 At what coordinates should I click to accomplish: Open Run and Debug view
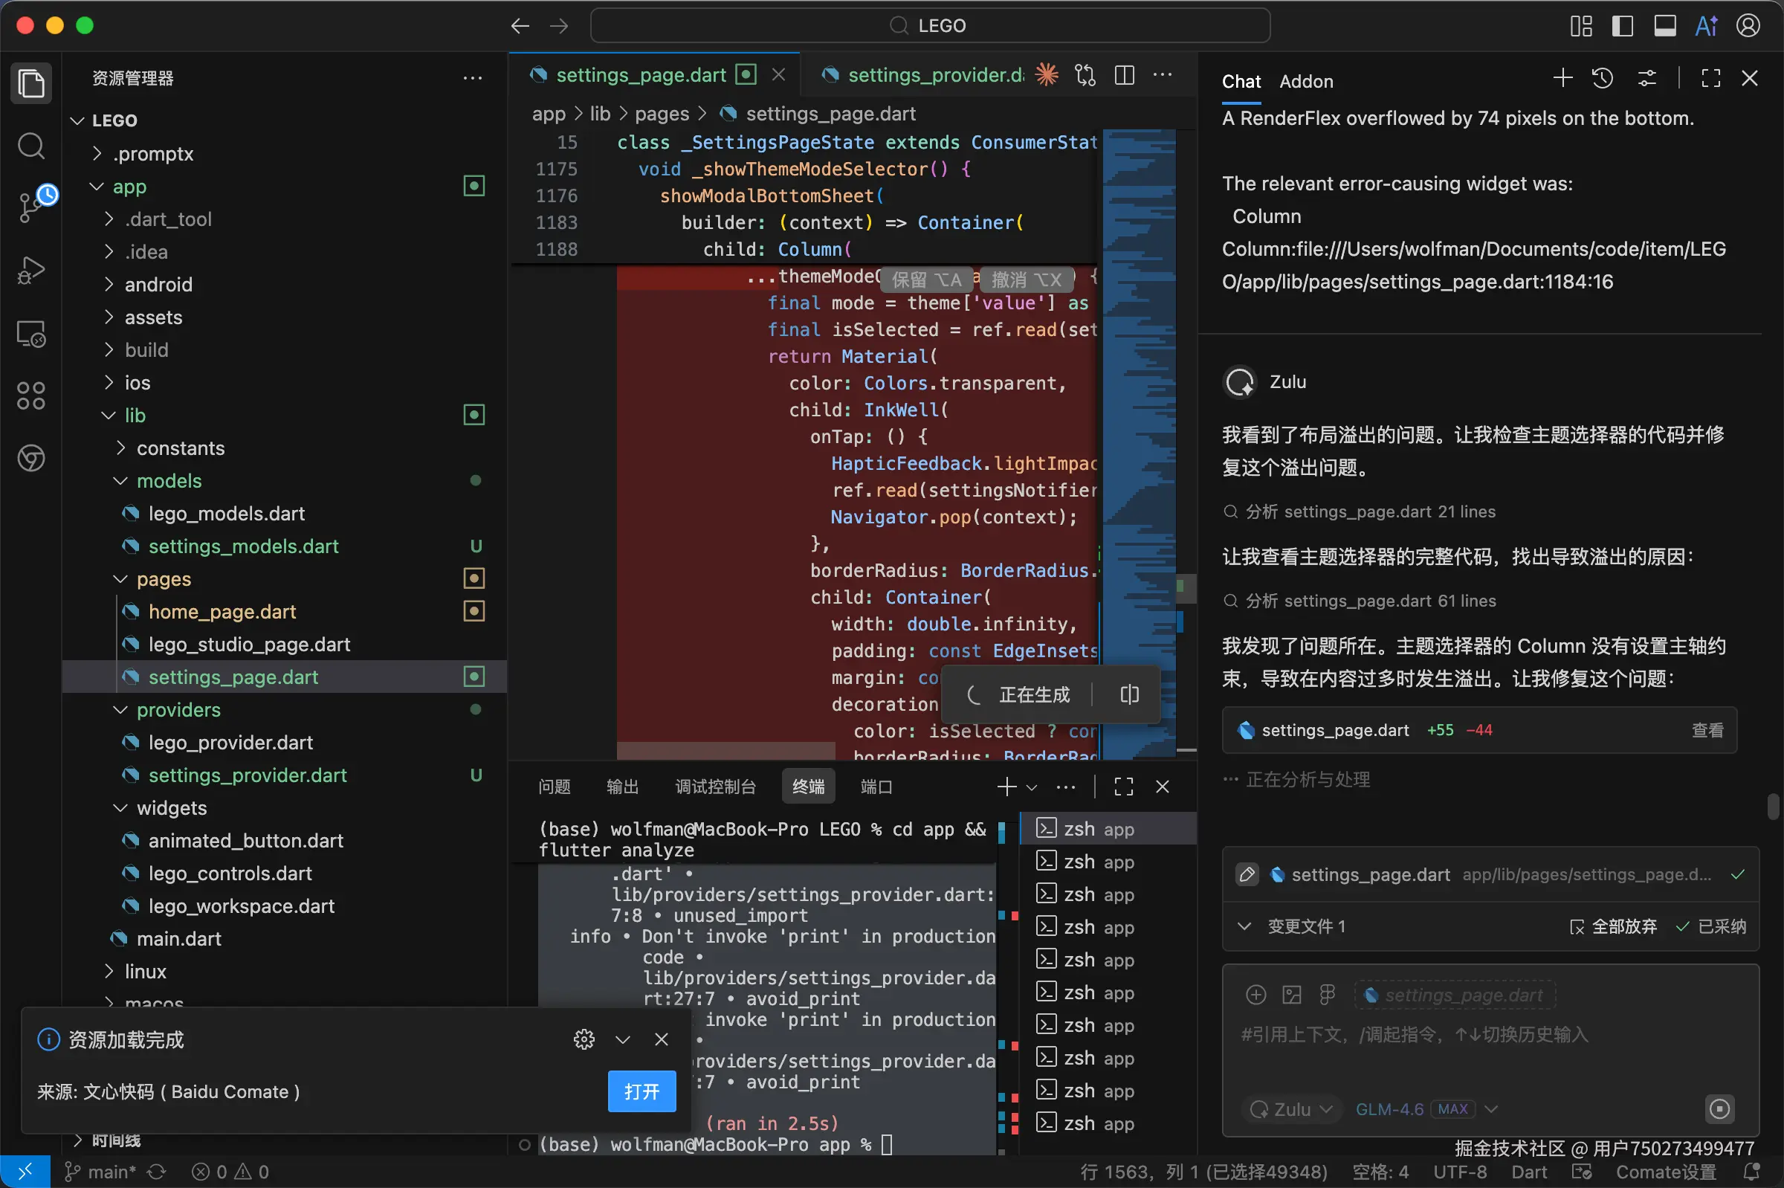(31, 270)
